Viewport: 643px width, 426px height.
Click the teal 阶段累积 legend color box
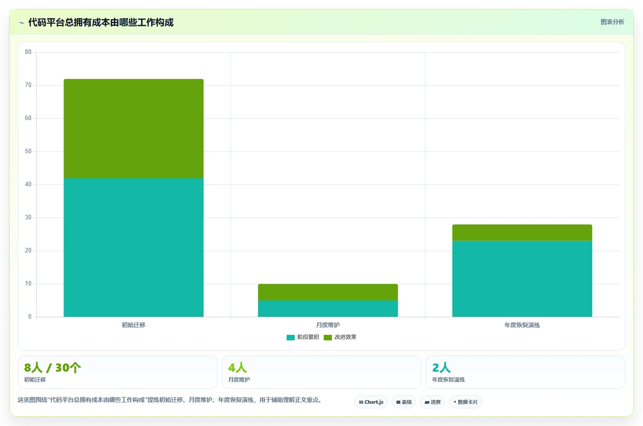click(290, 337)
